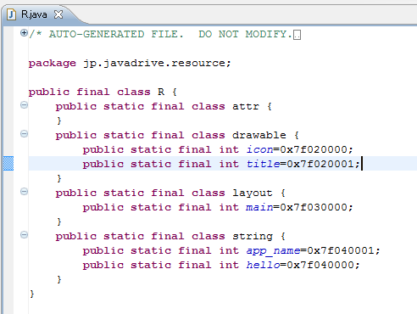The height and width of the screenshot is (314, 417).
Task: Collapse the string class fold marker
Action: point(24,235)
